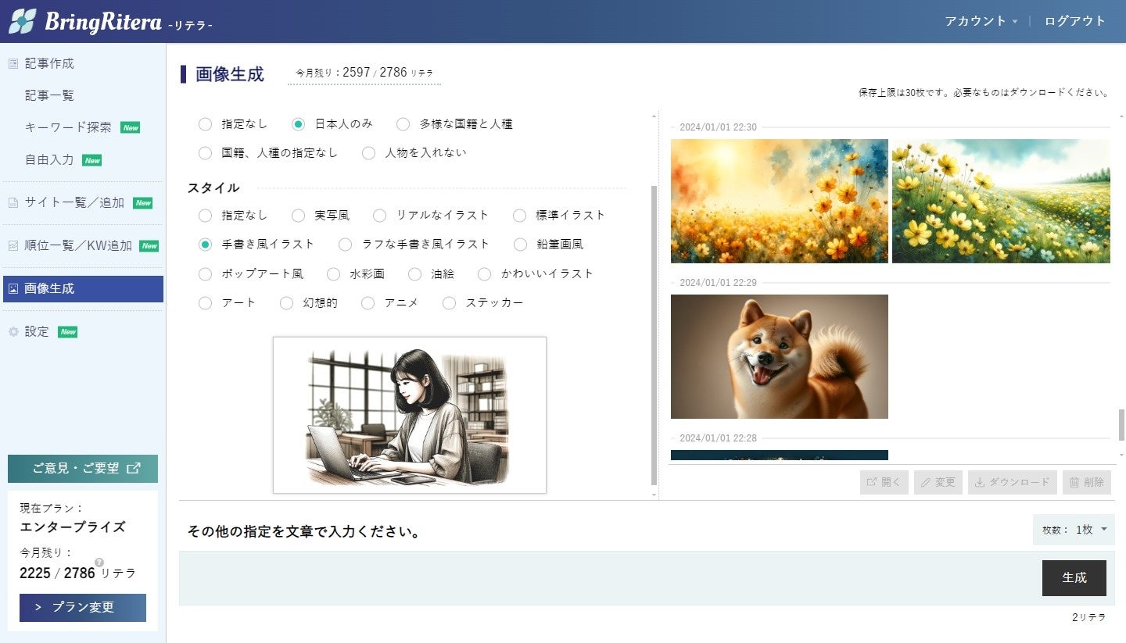Open the アカウント dropdown menu
Image resolution: width=1126 pixels, height=643 pixels.
[x=981, y=21]
